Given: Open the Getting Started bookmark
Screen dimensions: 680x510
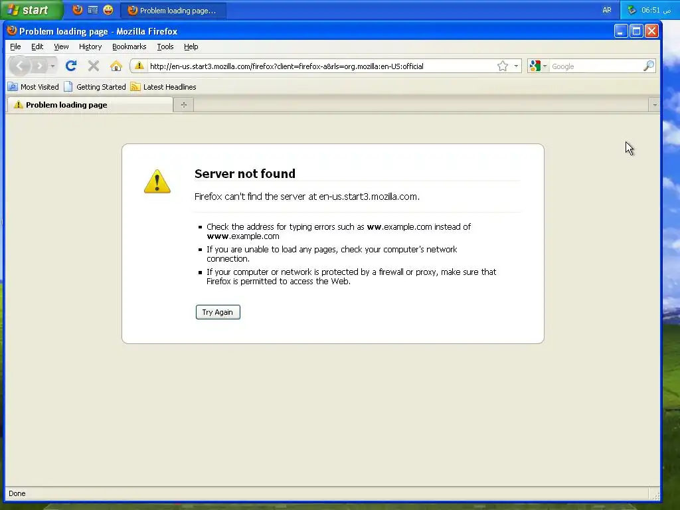Looking at the screenshot, I should [x=95, y=87].
